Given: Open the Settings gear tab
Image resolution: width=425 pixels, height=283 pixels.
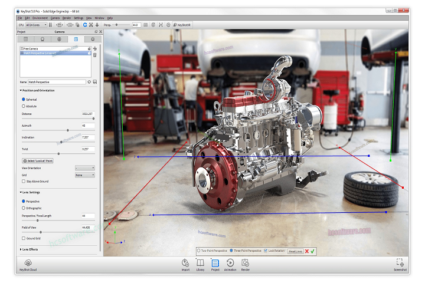Looking at the screenshot, I should click(93, 40).
